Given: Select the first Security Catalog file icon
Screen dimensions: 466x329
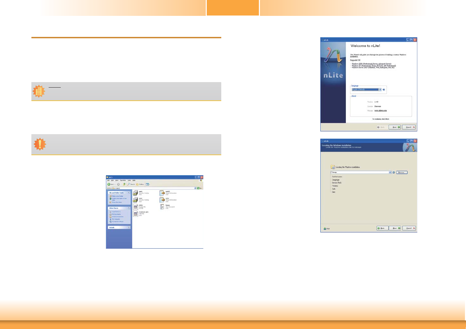Looking at the screenshot, I should pyautogui.click(x=135, y=193).
